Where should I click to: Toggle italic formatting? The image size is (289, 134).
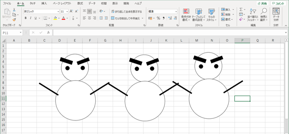pyautogui.click(x=30, y=18)
